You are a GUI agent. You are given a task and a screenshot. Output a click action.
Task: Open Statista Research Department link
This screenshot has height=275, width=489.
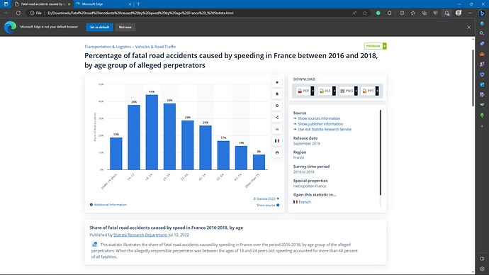[x=140, y=235]
